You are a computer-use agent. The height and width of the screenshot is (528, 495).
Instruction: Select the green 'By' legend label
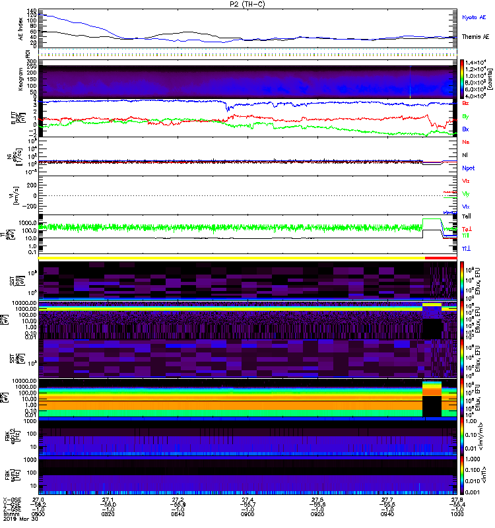tap(465, 116)
